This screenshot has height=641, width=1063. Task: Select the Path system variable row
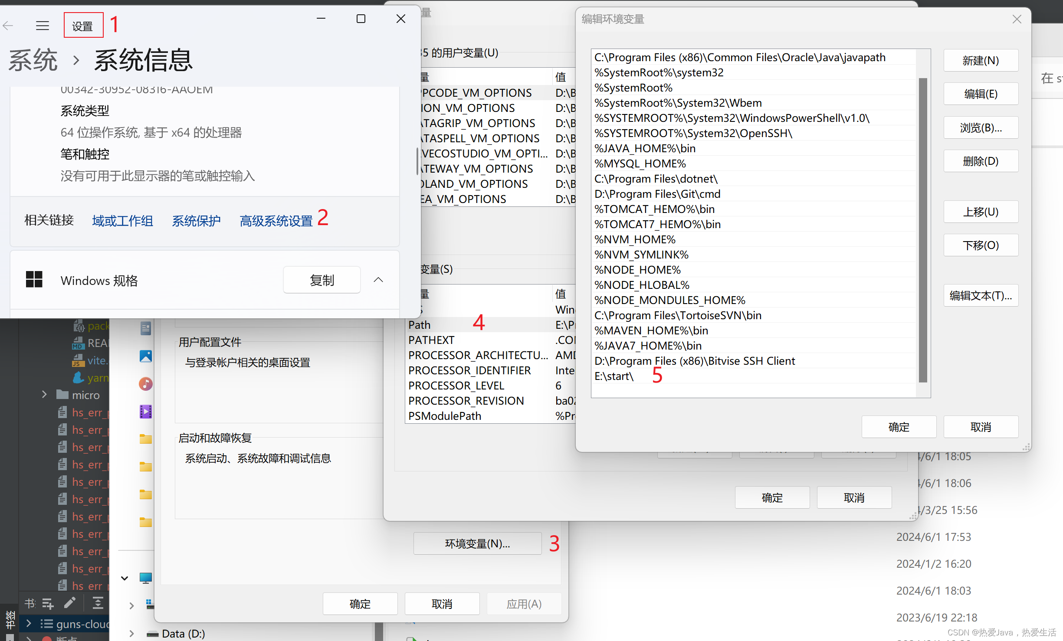(490, 325)
